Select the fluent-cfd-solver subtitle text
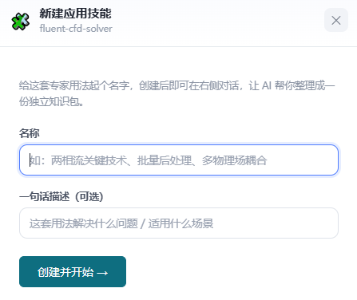Screen dimensions: 357x300 click(x=76, y=29)
